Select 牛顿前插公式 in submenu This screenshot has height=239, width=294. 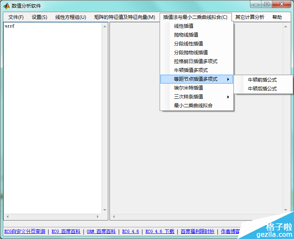[262, 80]
